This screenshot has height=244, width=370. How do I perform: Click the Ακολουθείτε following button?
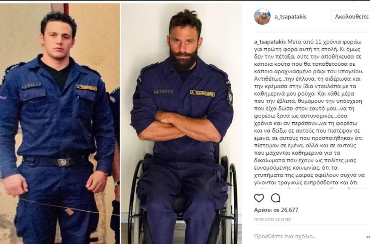point(351,17)
